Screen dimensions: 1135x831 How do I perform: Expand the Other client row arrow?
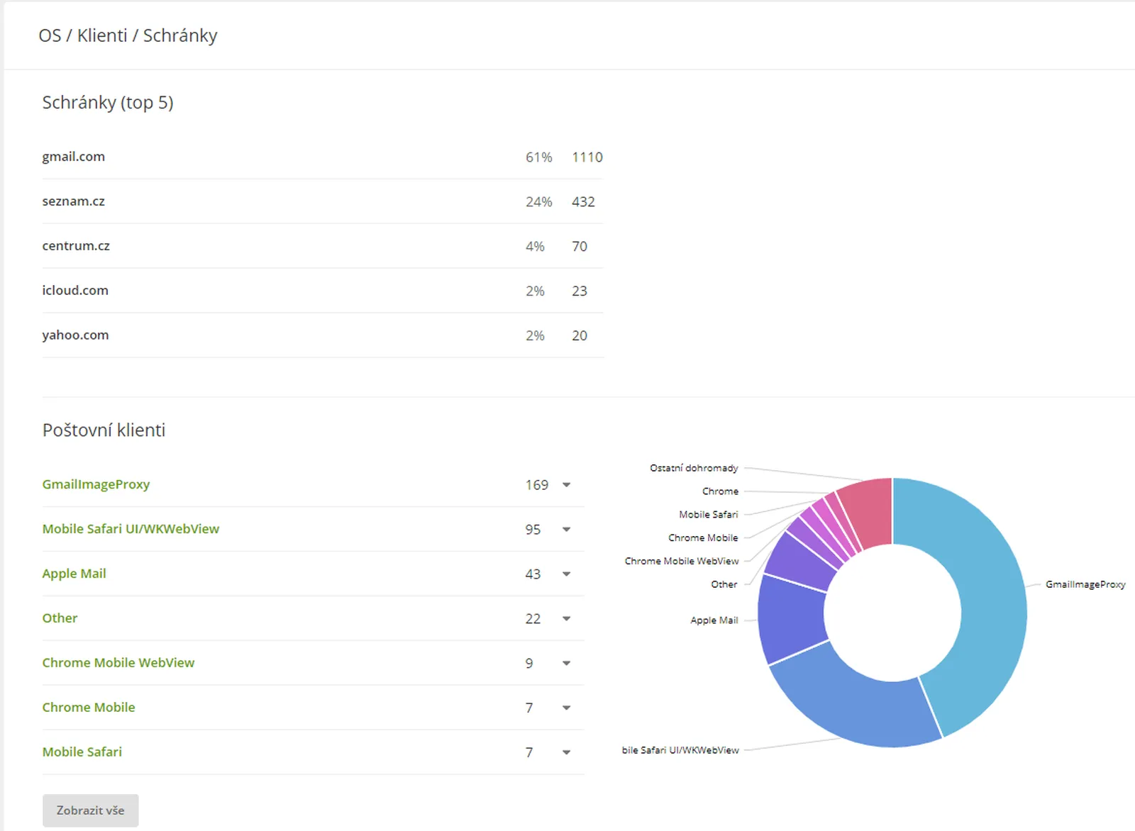pos(566,619)
